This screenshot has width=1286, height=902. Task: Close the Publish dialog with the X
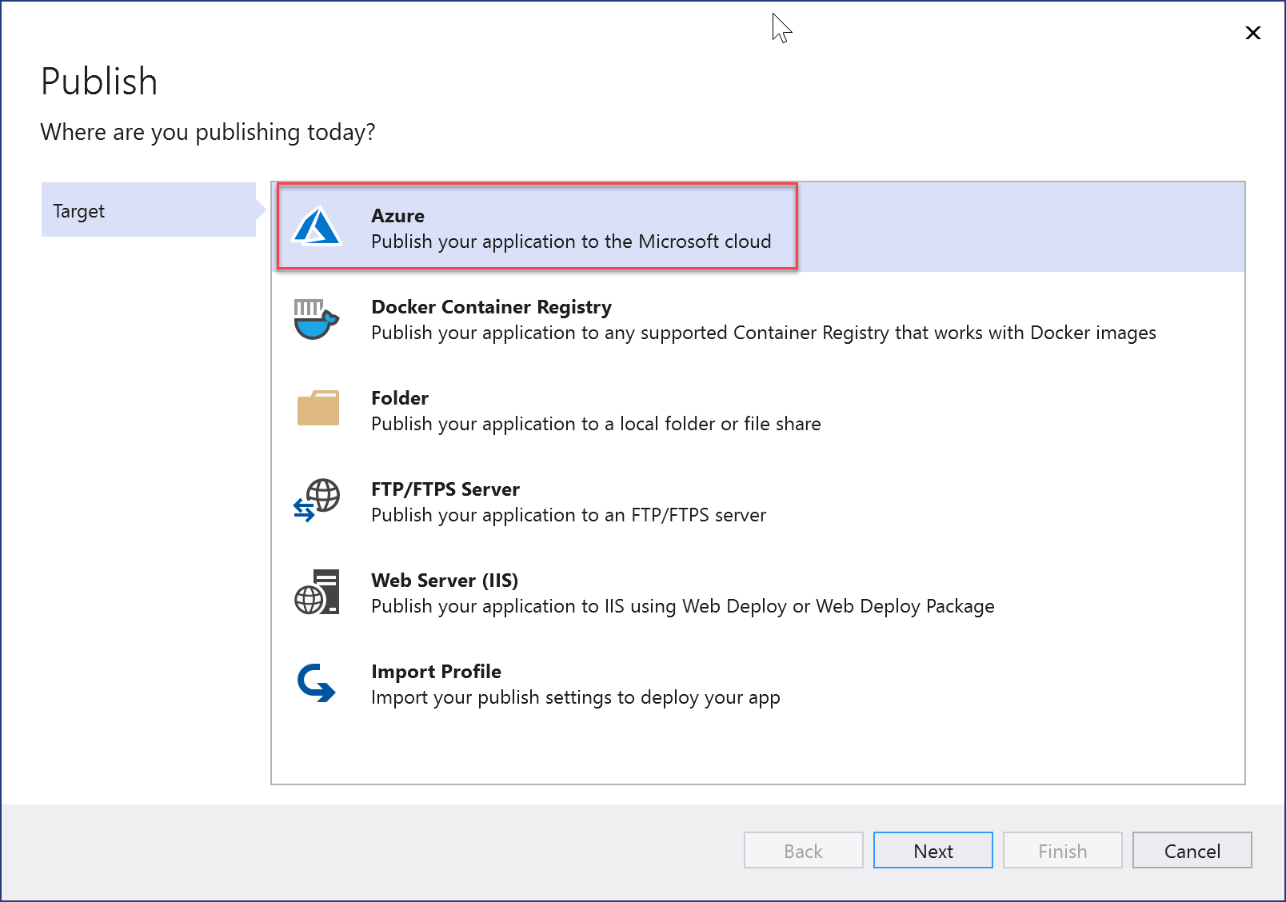pyautogui.click(x=1252, y=33)
